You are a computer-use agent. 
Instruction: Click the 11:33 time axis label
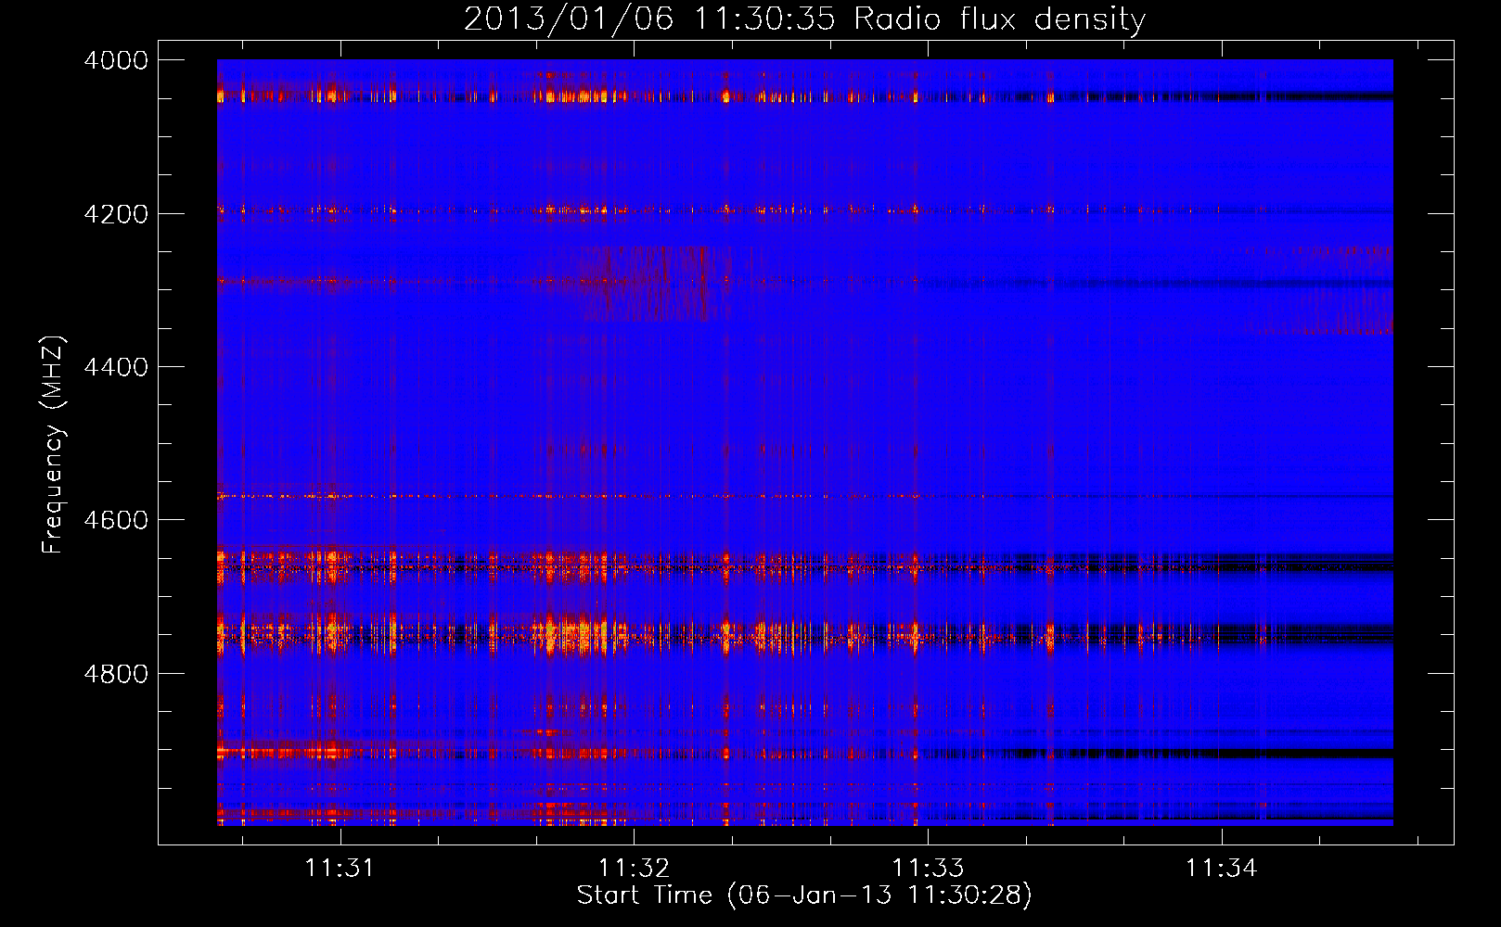(x=928, y=868)
